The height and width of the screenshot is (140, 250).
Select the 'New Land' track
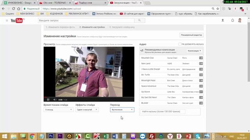(x=171, y=63)
